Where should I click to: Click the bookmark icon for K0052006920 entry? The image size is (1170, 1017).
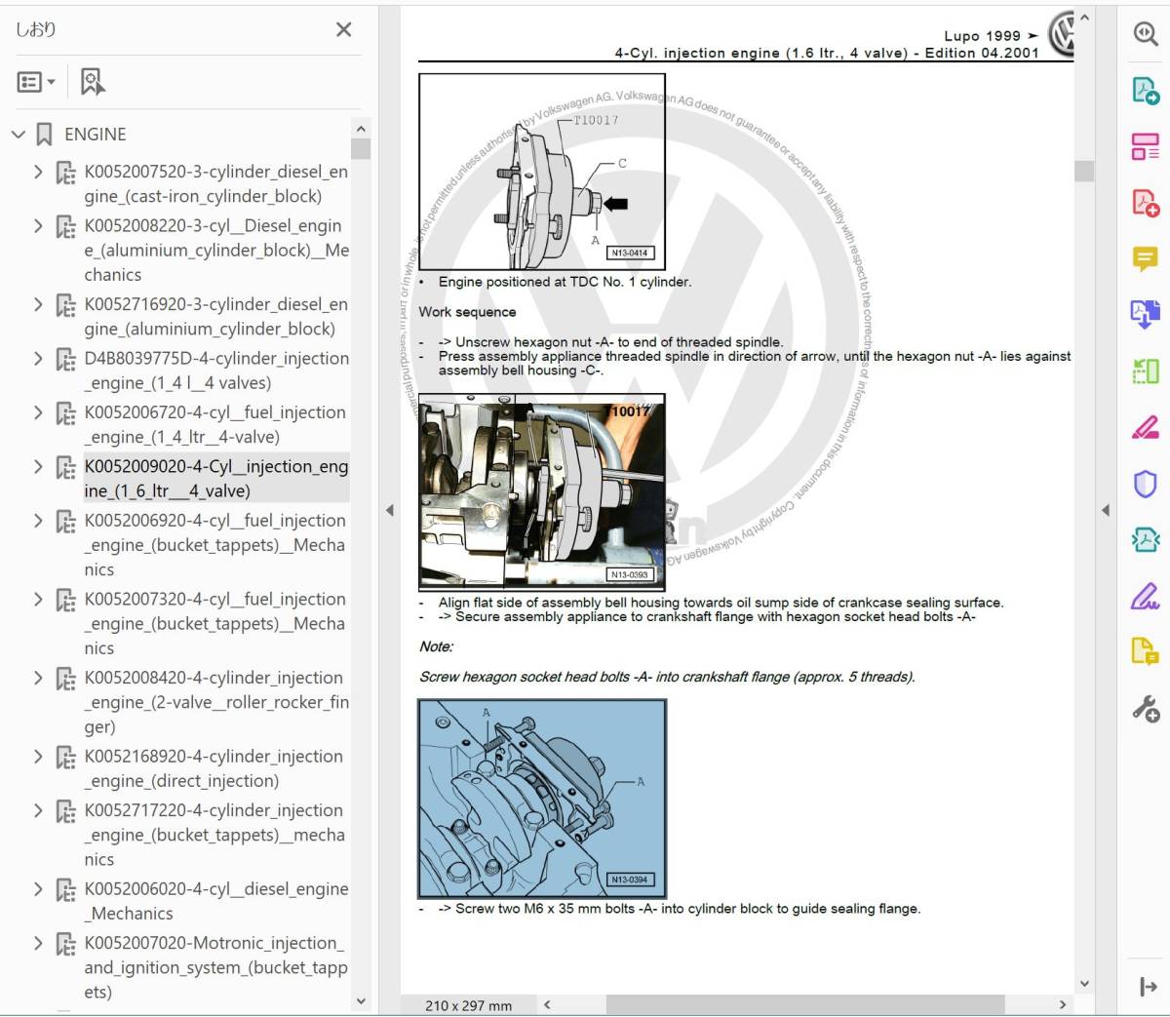pyautogui.click(x=65, y=522)
